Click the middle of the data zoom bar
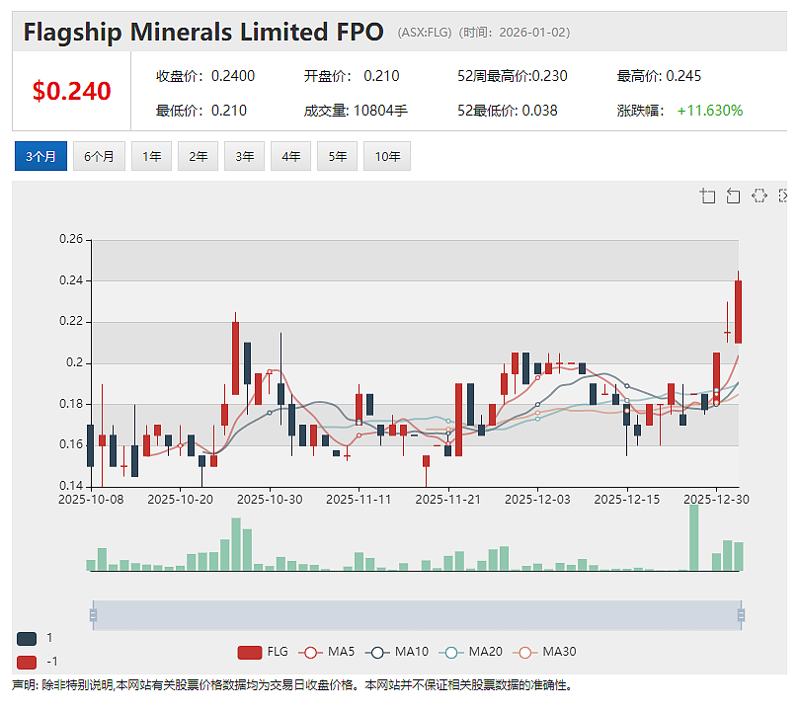 pyautogui.click(x=417, y=615)
